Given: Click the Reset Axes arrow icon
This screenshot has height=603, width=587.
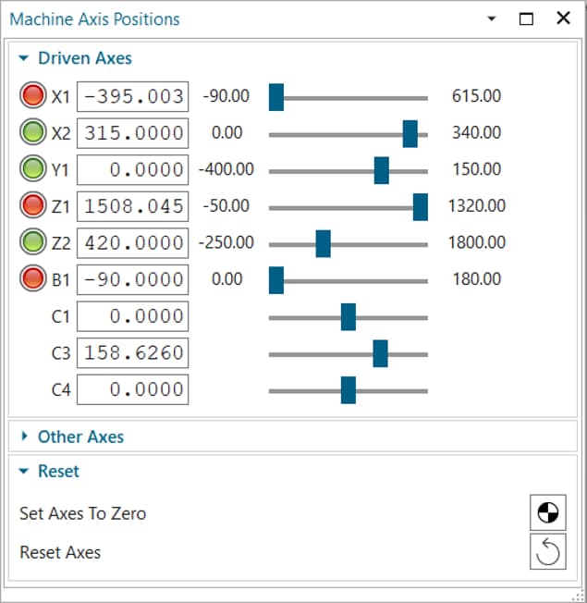Looking at the screenshot, I should tap(547, 552).
